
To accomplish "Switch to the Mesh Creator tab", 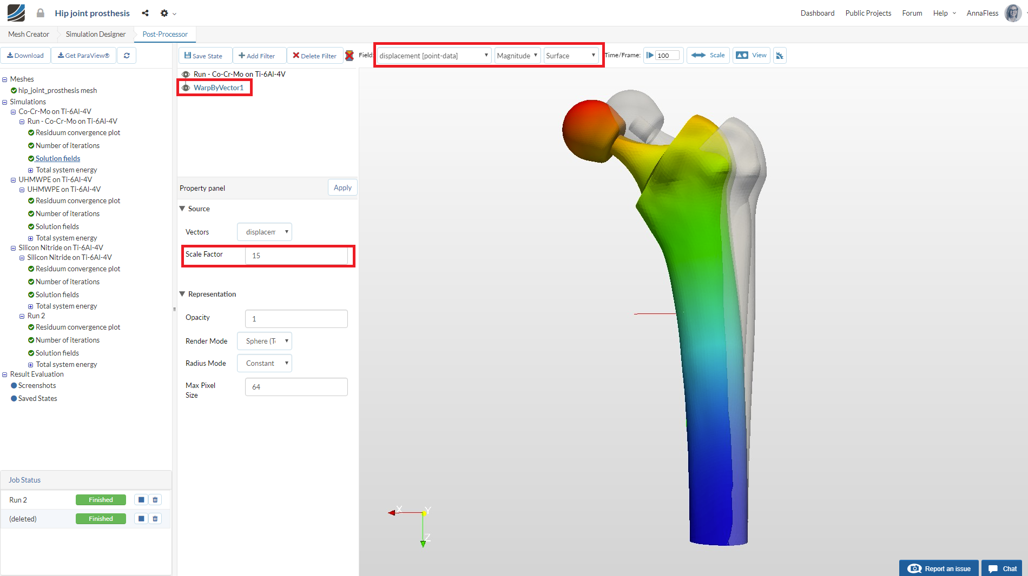I will point(29,34).
